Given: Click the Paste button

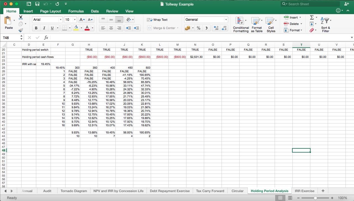Looking at the screenshot, I should tap(9, 23).
